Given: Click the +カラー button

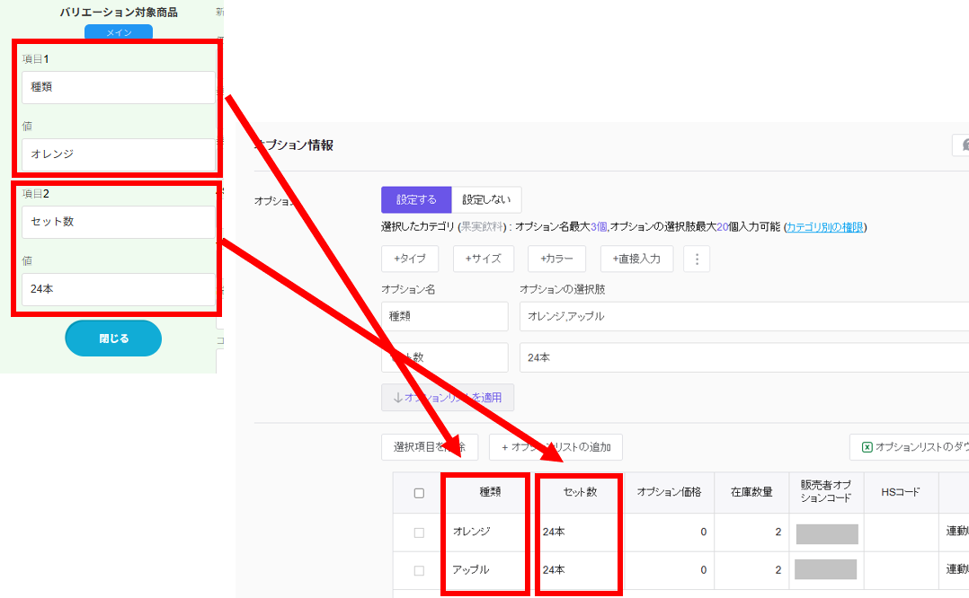Looking at the screenshot, I should pos(556,259).
